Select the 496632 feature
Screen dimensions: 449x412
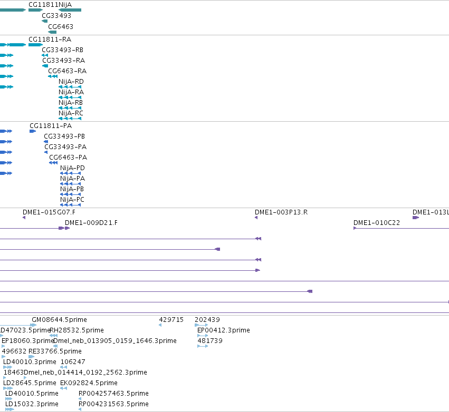[x=4, y=357]
